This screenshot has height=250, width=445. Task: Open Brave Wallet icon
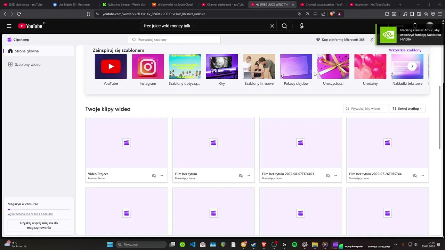pos(419,14)
